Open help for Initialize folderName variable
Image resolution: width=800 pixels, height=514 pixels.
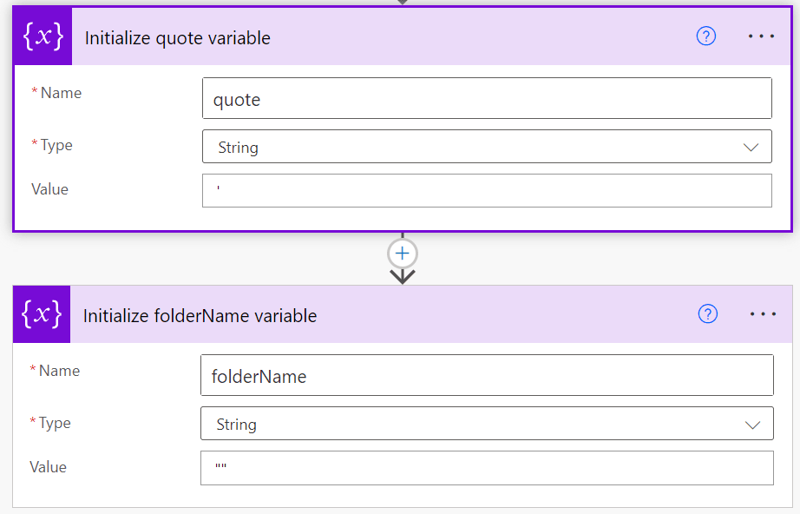[707, 313]
